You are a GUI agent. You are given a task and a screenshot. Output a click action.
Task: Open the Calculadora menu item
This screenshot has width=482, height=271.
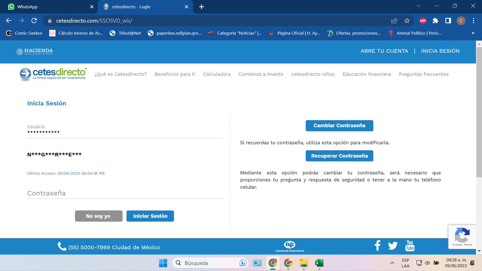coord(217,74)
